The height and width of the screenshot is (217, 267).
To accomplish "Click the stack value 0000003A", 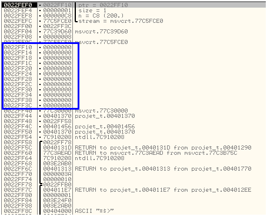I will click(57, 174).
